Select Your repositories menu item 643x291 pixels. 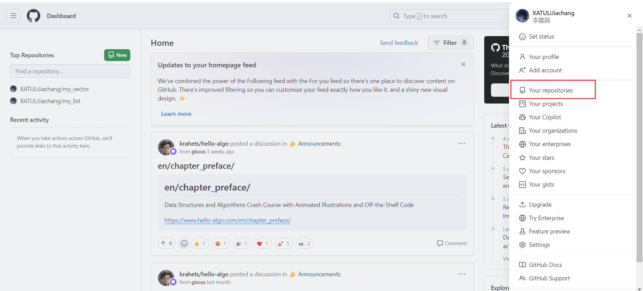[551, 90]
